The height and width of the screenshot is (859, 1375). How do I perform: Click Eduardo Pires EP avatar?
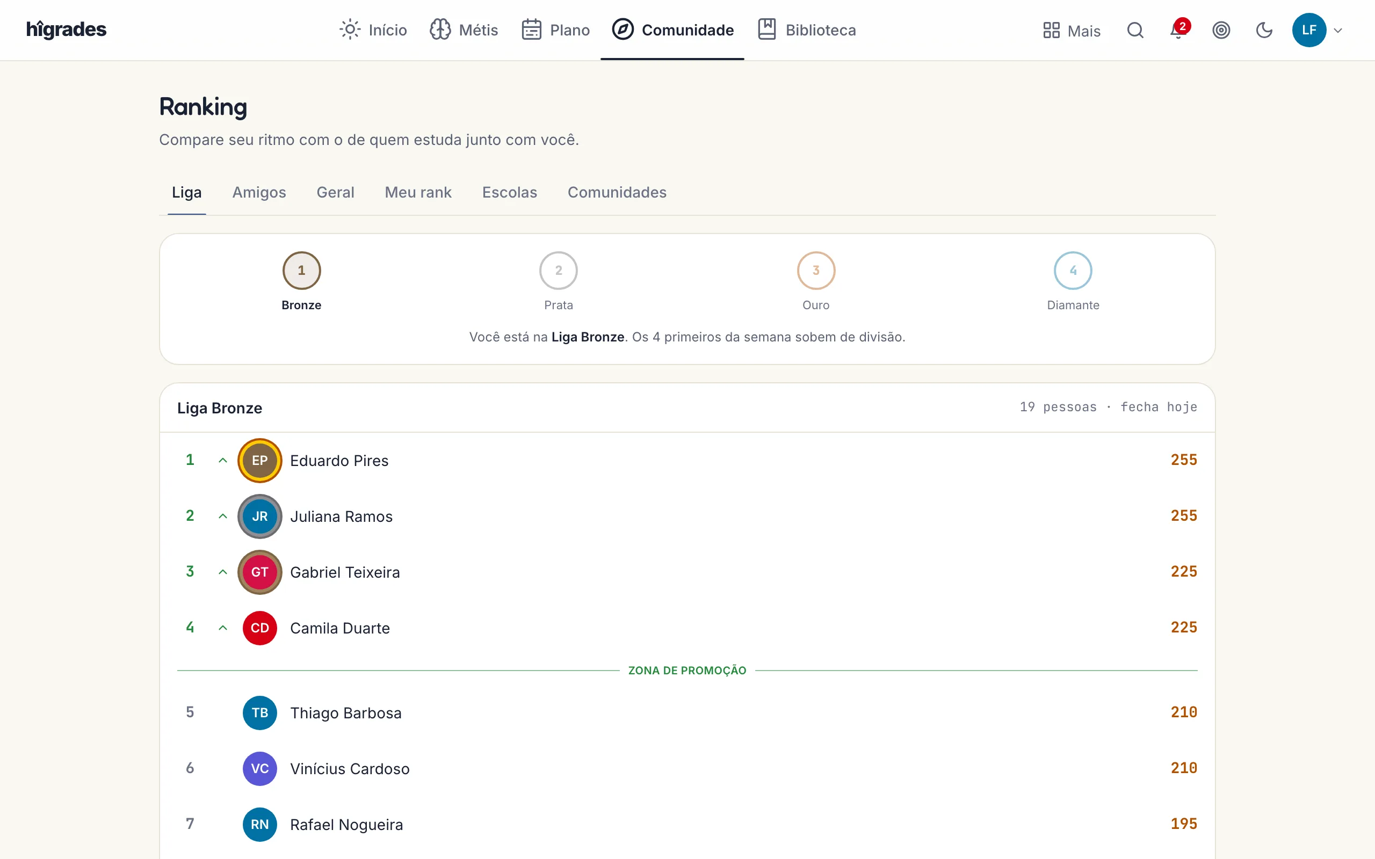pyautogui.click(x=259, y=460)
